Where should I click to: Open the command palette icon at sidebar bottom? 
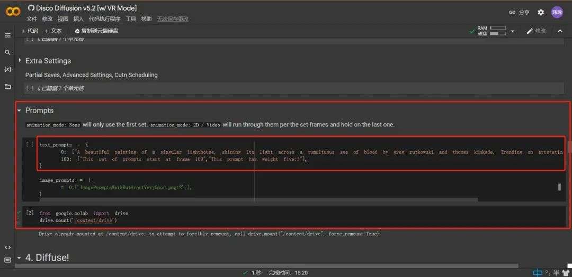pos(7,260)
